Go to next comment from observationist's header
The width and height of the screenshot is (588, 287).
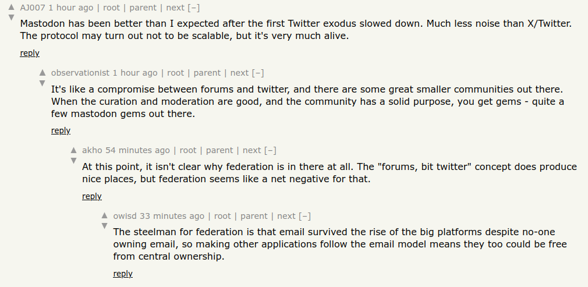tap(239, 73)
